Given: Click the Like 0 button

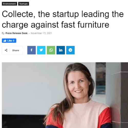Looking at the screenshot, I should coord(9,41).
